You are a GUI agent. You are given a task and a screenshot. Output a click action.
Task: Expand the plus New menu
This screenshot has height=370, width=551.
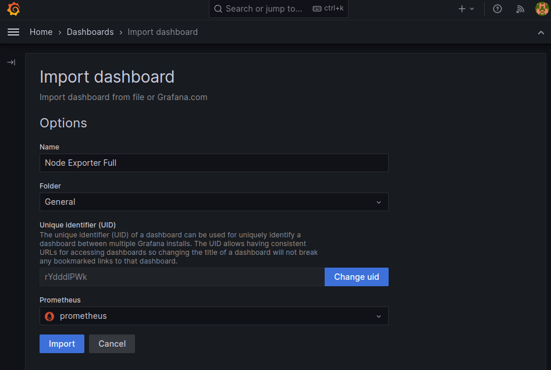click(x=466, y=9)
